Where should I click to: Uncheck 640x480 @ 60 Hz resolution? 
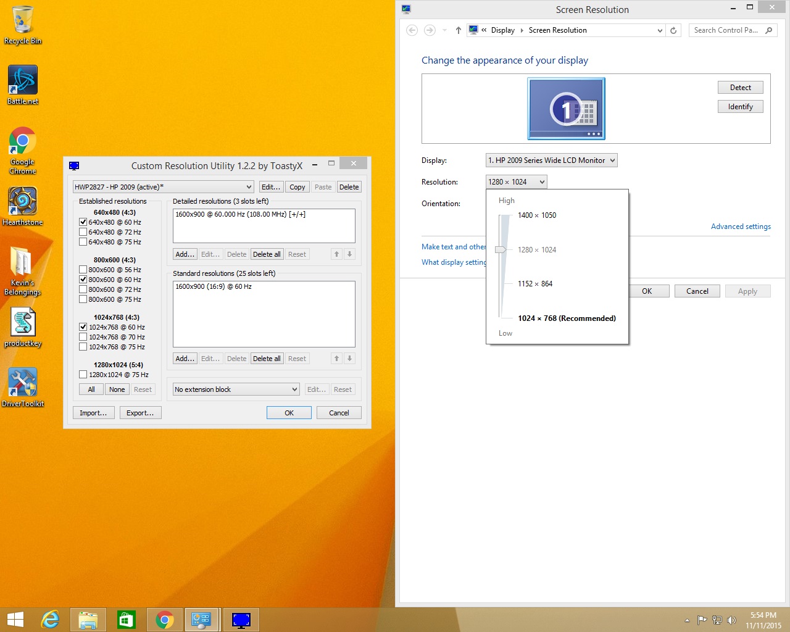(x=83, y=222)
